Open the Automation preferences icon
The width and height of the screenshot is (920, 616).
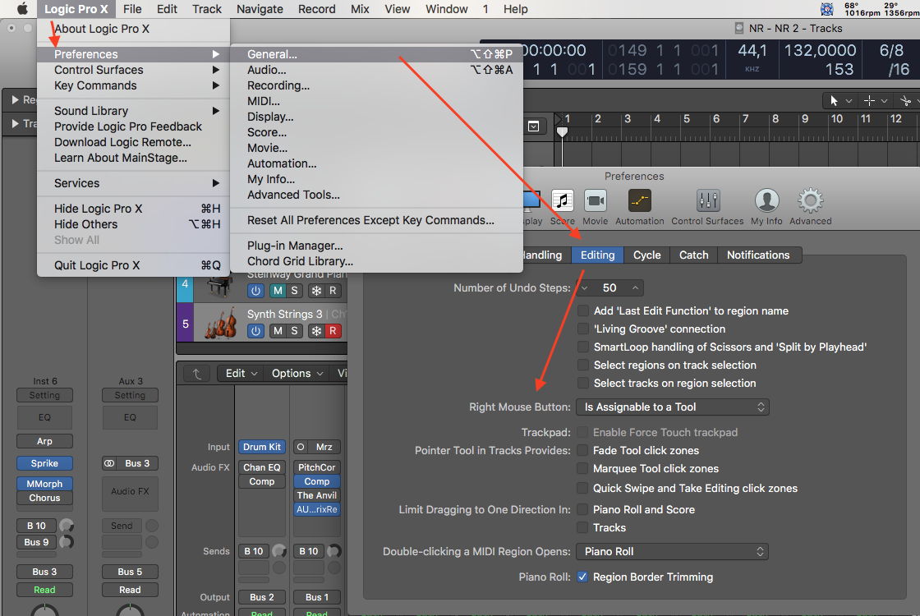pos(640,201)
